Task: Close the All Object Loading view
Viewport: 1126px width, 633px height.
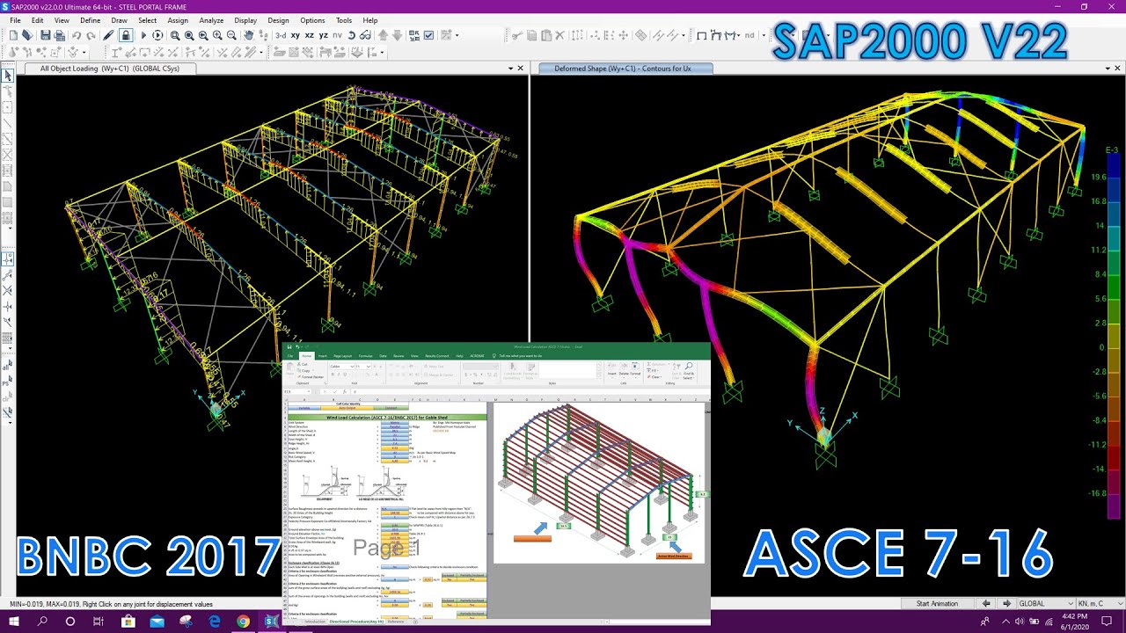Action: click(521, 69)
